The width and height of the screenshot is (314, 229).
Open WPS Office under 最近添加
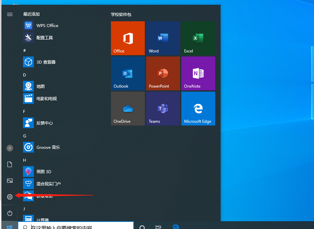[x=47, y=25]
